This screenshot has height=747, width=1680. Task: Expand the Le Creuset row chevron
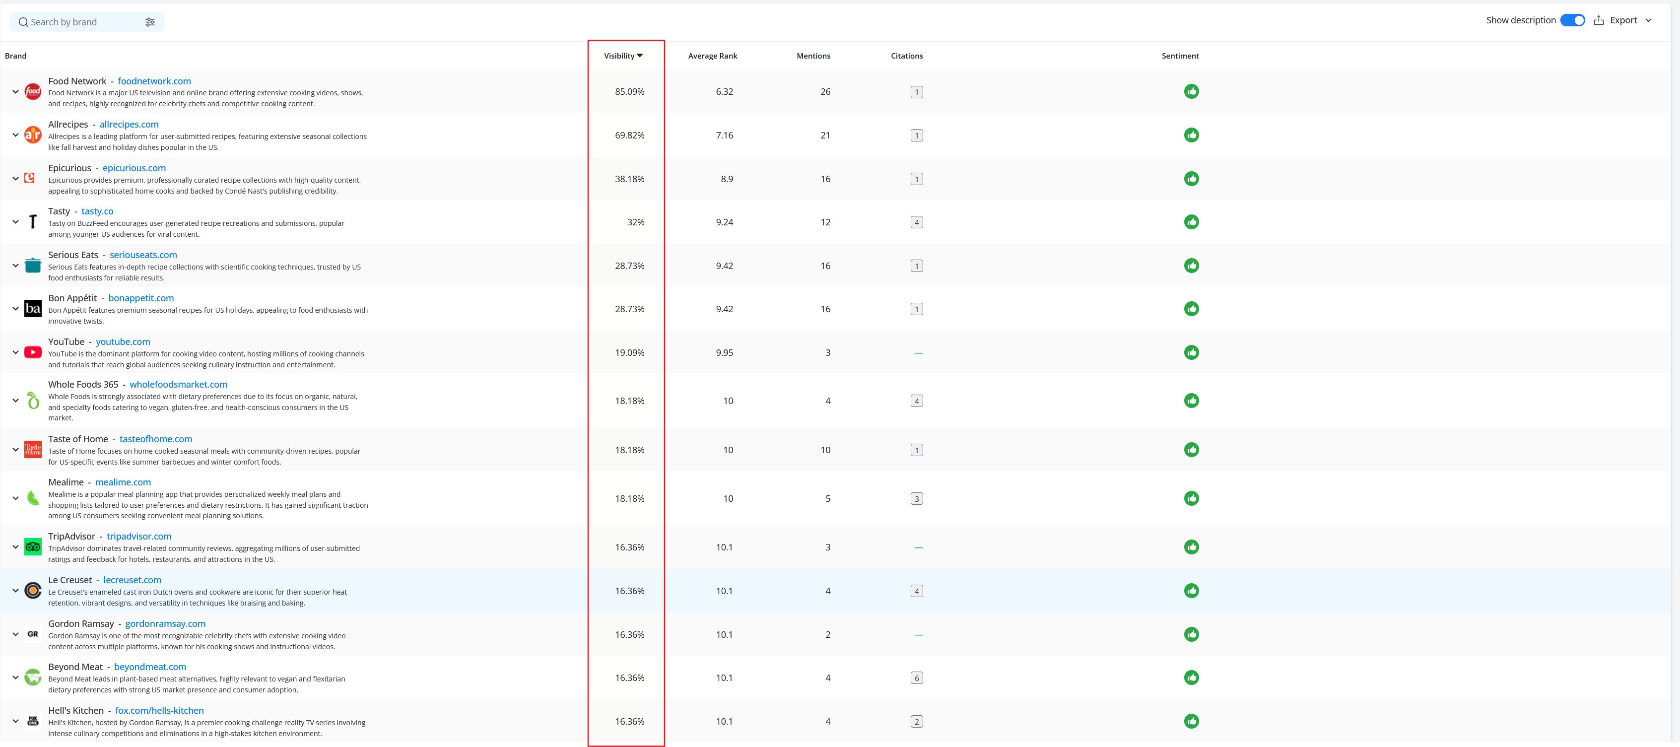[16, 591]
